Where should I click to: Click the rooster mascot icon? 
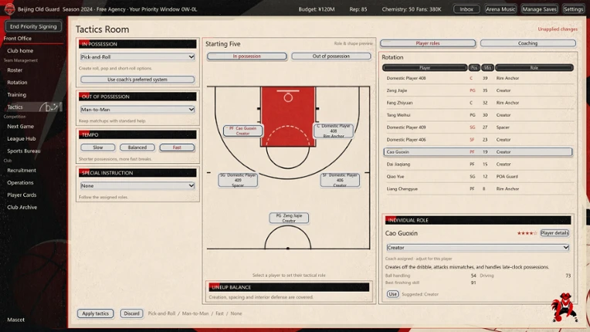pos(564,307)
